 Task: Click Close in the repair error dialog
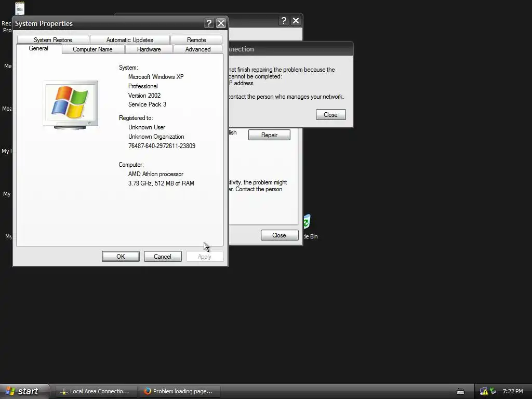click(331, 115)
